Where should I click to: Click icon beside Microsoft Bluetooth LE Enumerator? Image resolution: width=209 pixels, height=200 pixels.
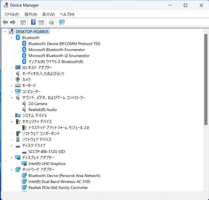[24, 55]
